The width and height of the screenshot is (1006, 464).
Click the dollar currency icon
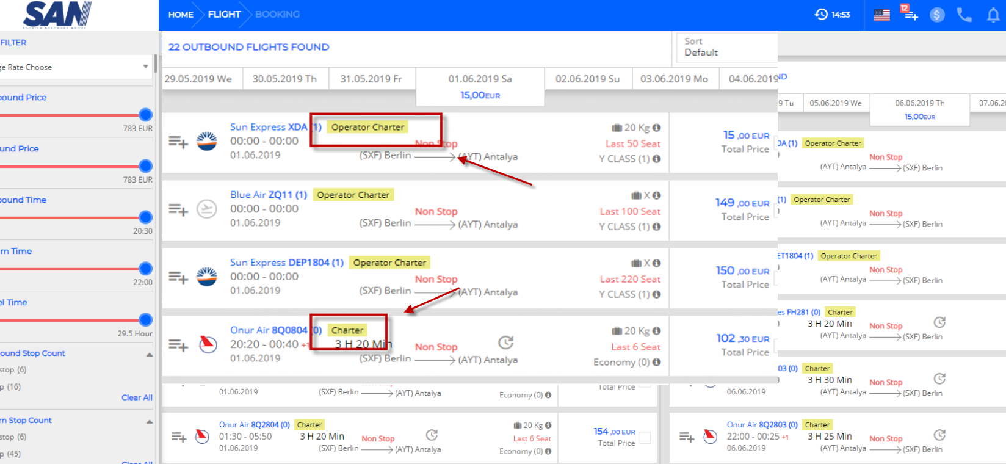(937, 15)
